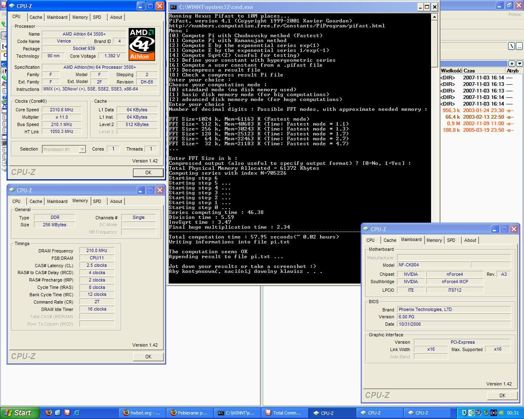The width and height of the screenshot is (524, 419).
Task: Click the BIOS Brand Phoenix Technologies, LTD
Action: (454, 310)
